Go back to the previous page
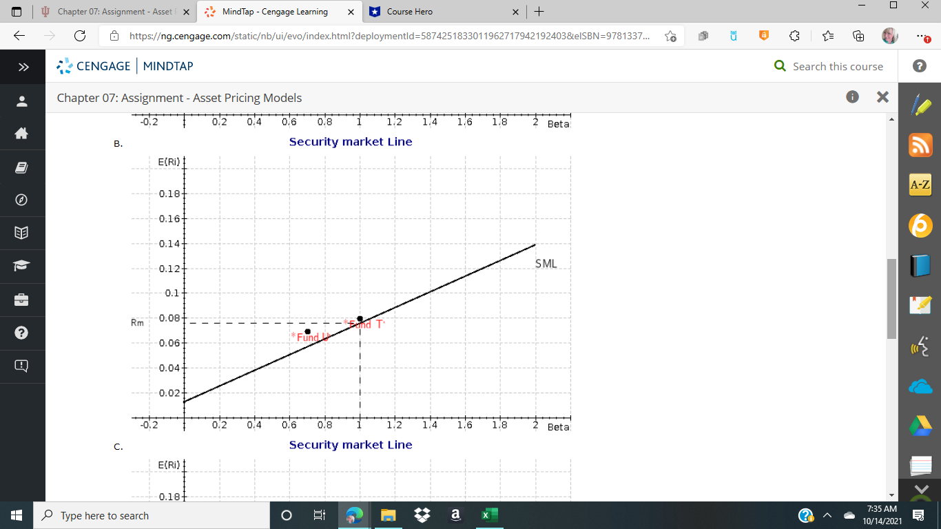This screenshot has height=529, width=941. click(x=19, y=36)
